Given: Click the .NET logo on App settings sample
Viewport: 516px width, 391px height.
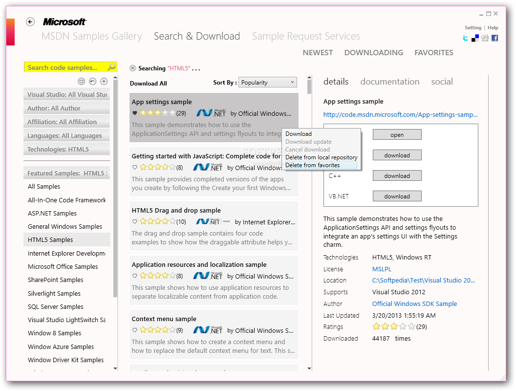Looking at the screenshot, I should (x=211, y=113).
